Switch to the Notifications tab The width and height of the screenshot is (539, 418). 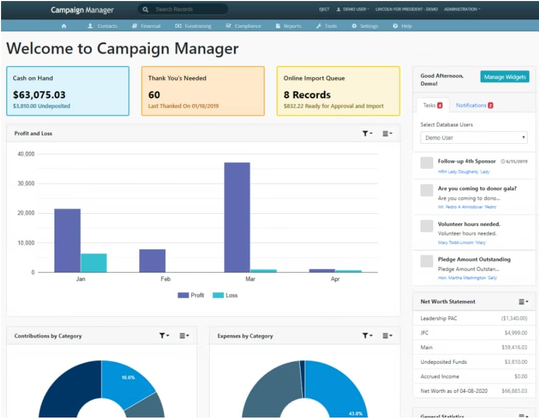(x=473, y=104)
